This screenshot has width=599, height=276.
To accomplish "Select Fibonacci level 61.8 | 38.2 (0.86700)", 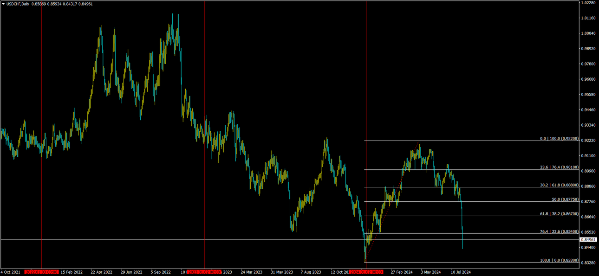I will (x=559, y=213).
